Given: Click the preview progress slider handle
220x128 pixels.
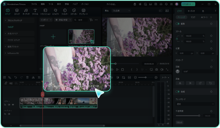Looking at the screenshot, I should [115, 64].
